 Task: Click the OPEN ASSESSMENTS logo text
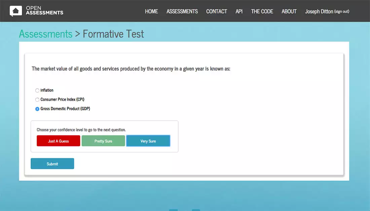click(44, 11)
